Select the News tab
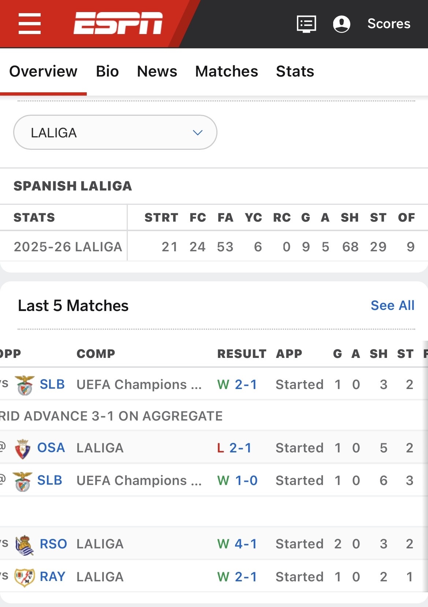This screenshot has height=607, width=428. point(157,71)
